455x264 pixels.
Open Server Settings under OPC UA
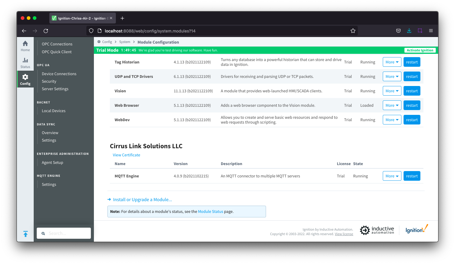[55, 89]
